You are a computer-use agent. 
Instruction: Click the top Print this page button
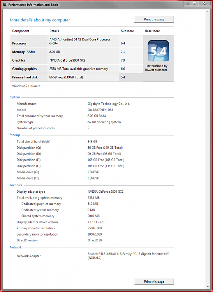point(154,19)
